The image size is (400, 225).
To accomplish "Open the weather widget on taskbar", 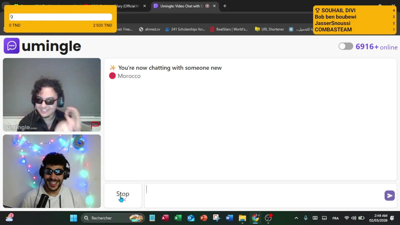I will 9,217.
